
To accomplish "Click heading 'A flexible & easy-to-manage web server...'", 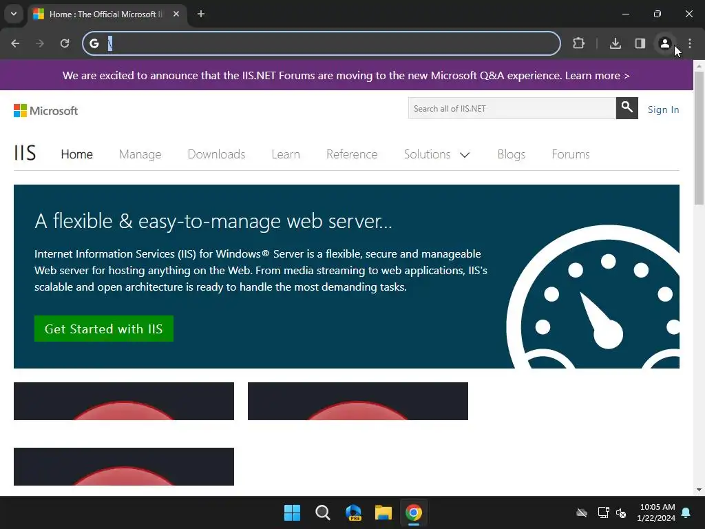I will [213, 221].
